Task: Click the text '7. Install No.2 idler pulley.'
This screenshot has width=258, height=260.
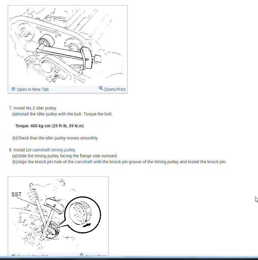Action: [x=33, y=108]
